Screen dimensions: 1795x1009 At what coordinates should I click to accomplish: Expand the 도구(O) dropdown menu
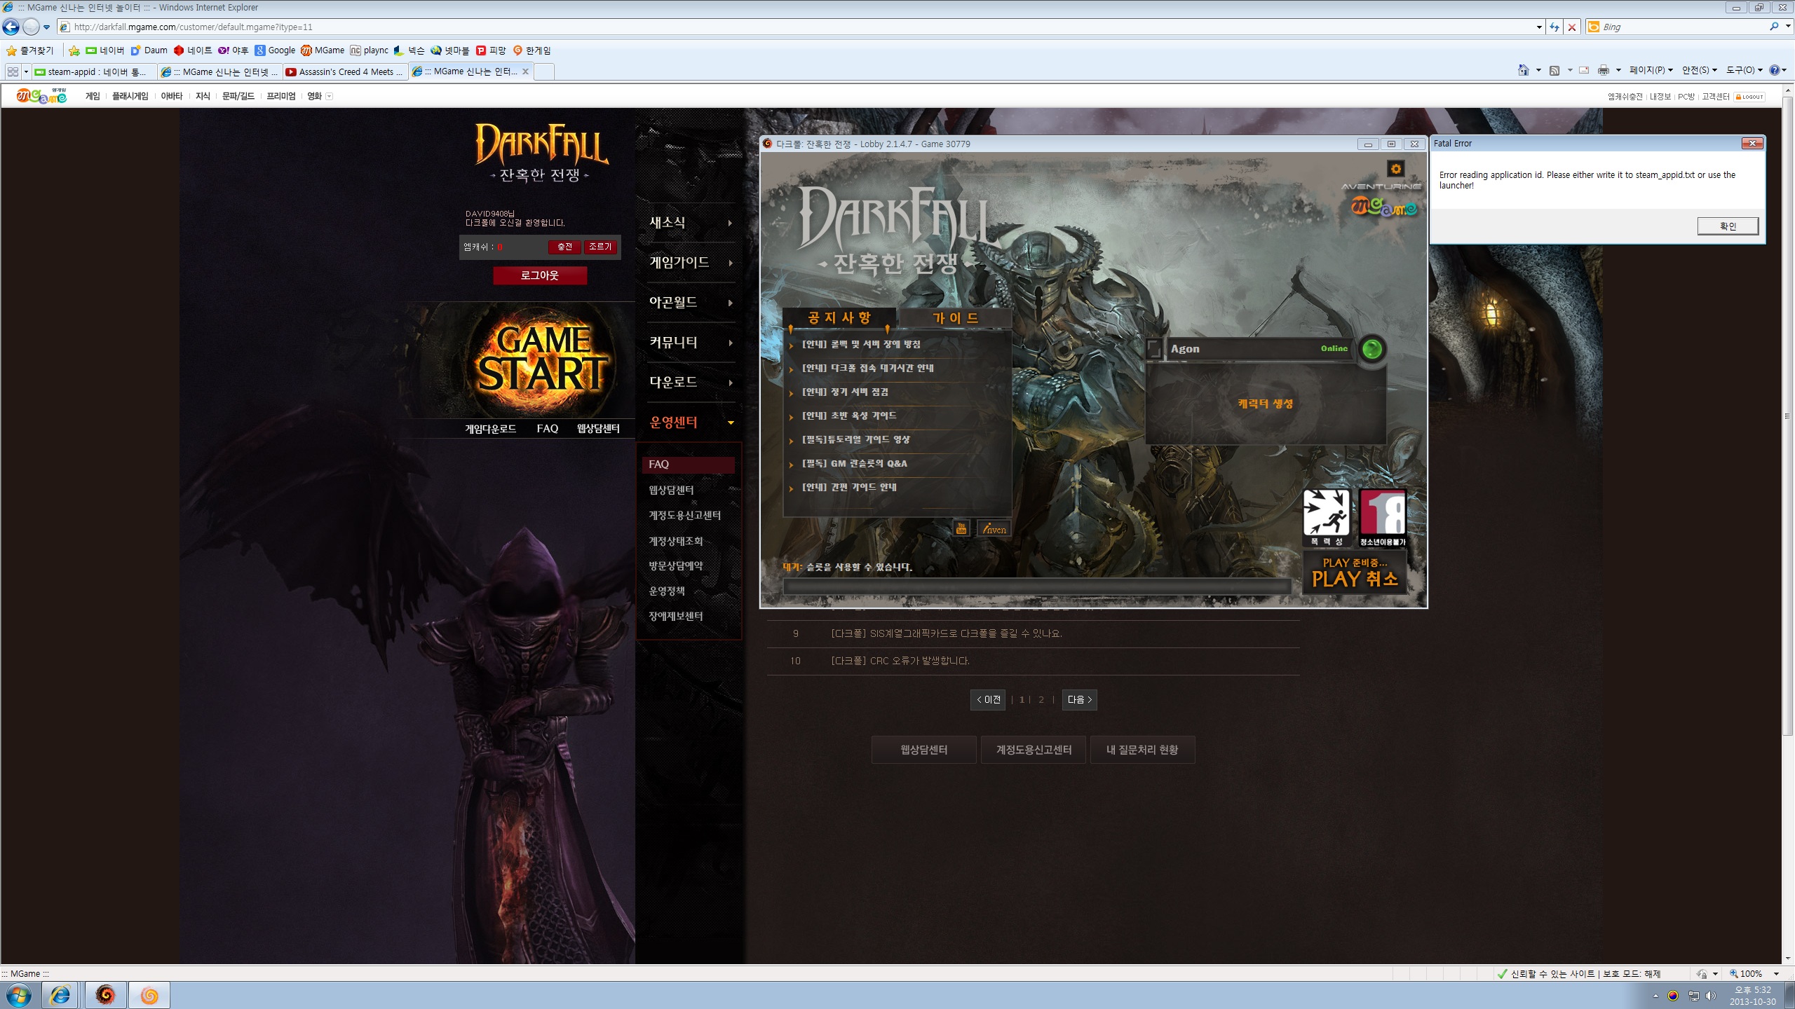click(x=1744, y=70)
